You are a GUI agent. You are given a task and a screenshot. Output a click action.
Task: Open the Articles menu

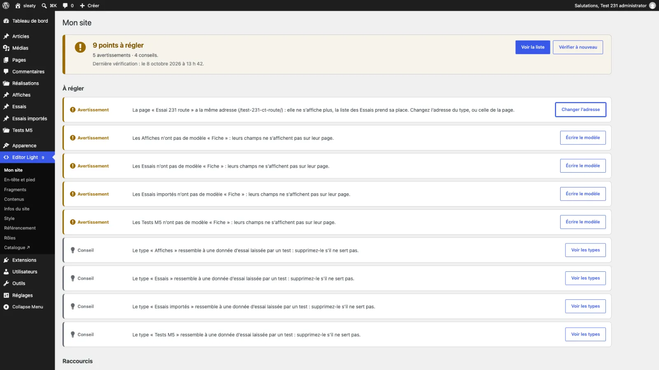coord(27,36)
